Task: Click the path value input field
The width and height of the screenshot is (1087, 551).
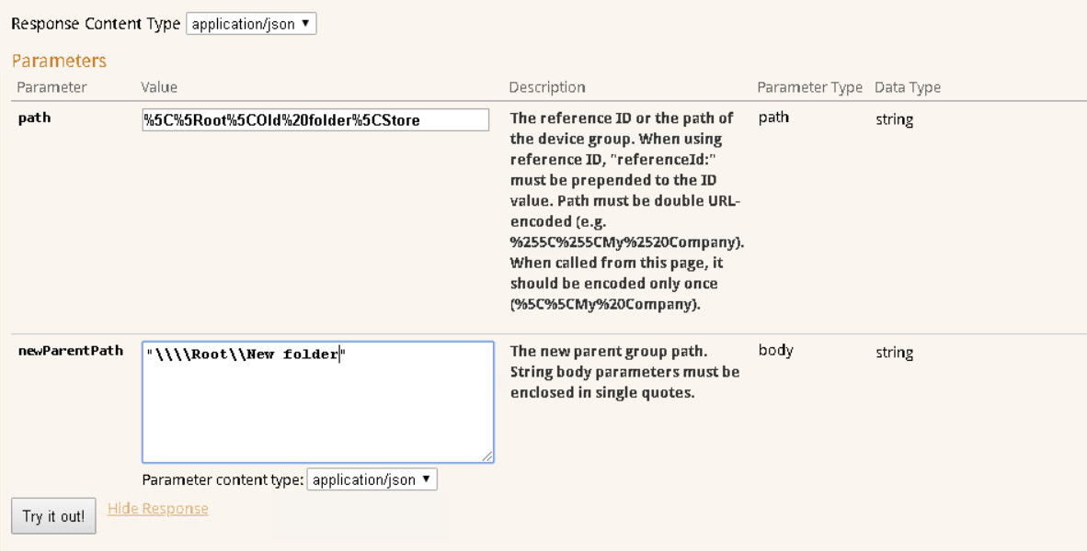Action: tap(315, 120)
